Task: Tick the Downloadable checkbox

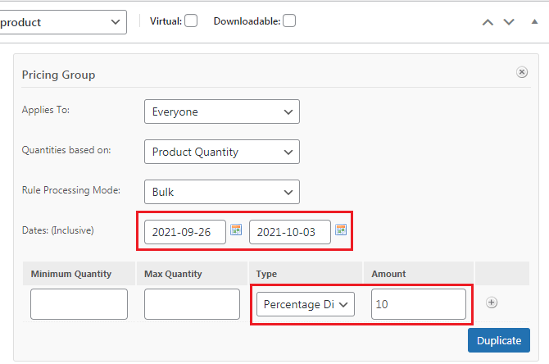Action: coord(289,20)
